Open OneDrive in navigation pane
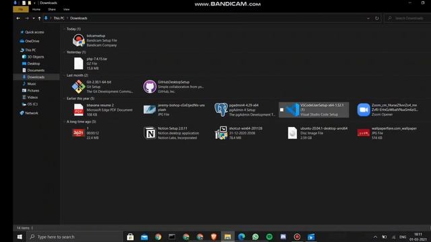The image size is (431, 242). [x=30, y=41]
